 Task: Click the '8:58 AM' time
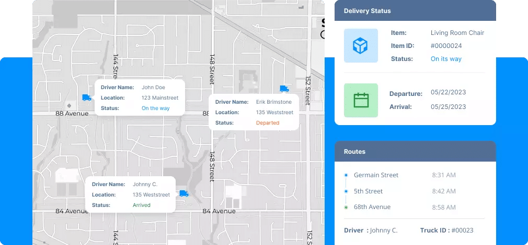pyautogui.click(x=444, y=207)
